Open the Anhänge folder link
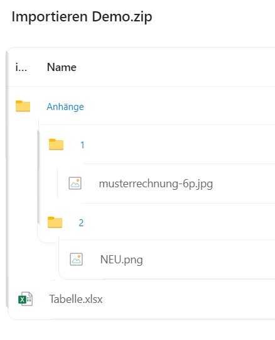Viewport: 275px width, 340px height. tap(65, 107)
